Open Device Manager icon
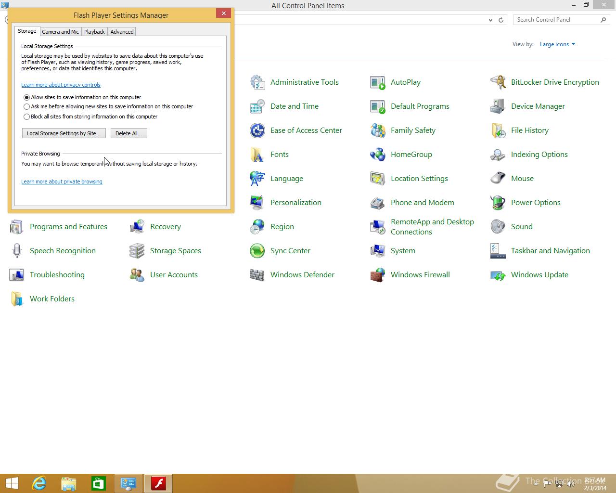 point(498,106)
